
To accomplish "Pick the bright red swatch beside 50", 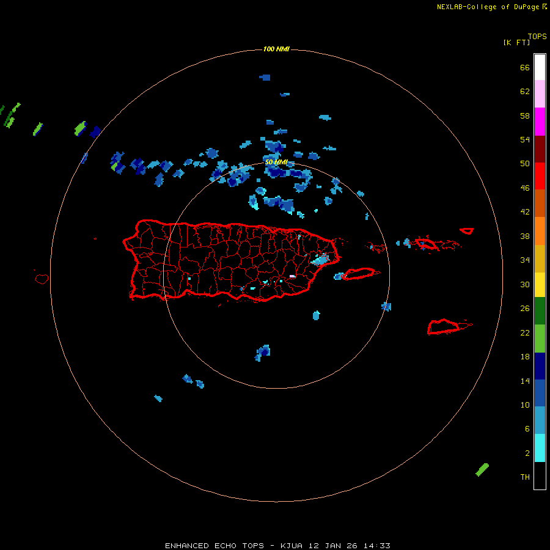I will click(x=540, y=176).
